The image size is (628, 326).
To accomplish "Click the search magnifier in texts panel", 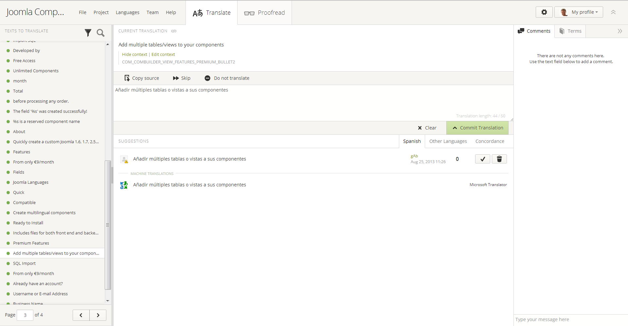I will click(100, 33).
